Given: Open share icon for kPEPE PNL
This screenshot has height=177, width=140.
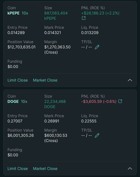Looking at the screenshot, I should click(83, 18).
